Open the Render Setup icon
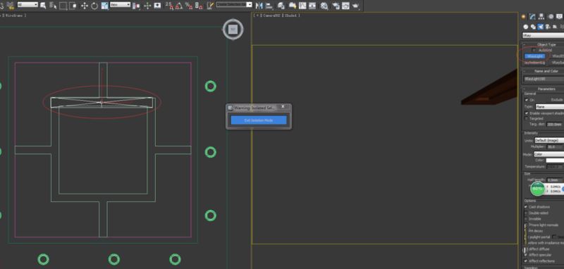Viewport: 564px width, 269px height. click(x=336, y=6)
